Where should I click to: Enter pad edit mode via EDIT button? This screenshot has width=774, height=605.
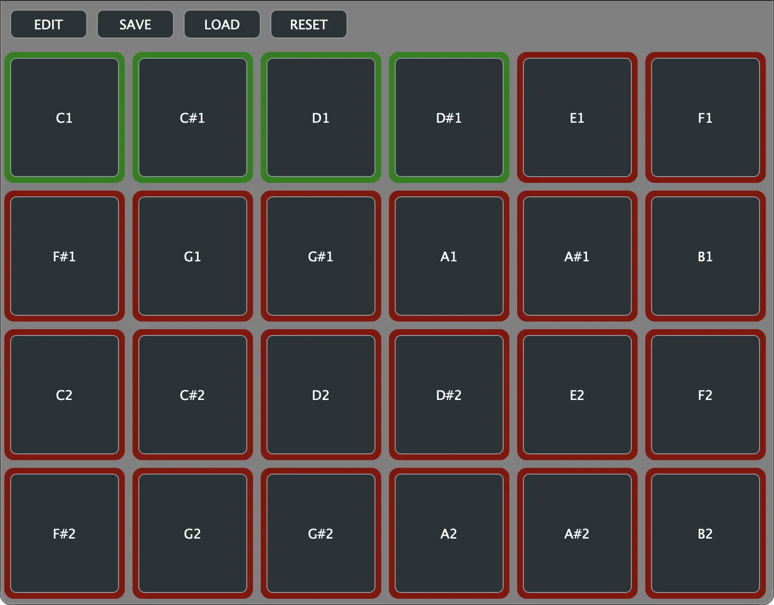tap(48, 24)
